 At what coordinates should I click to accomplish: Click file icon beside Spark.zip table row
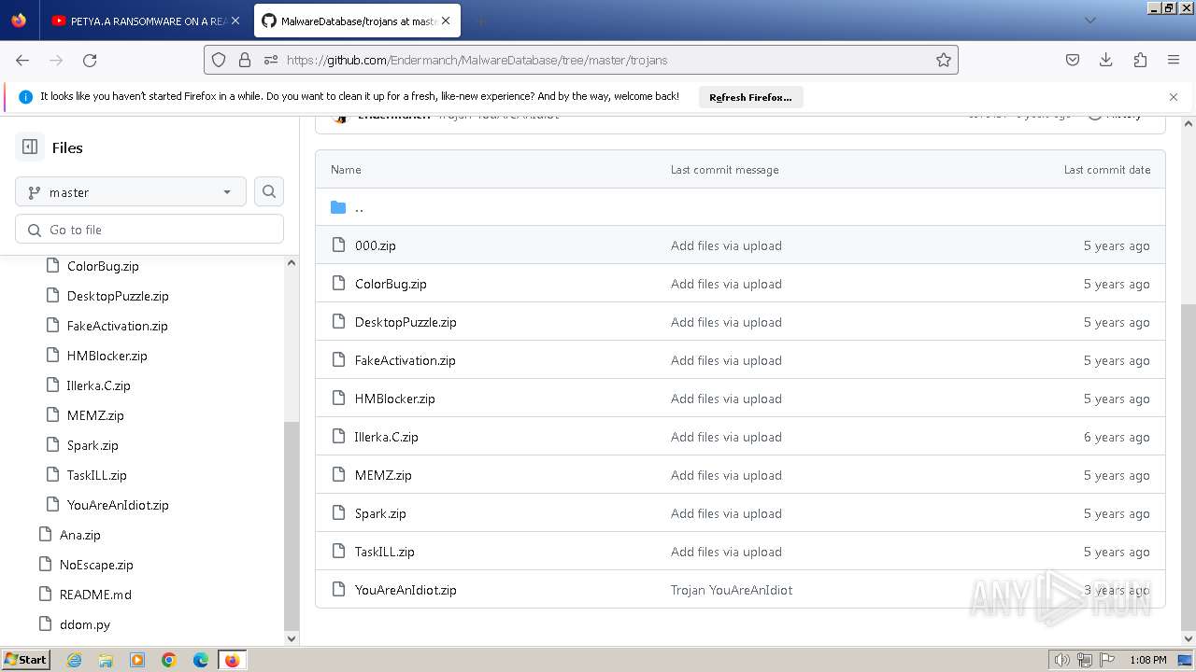click(338, 513)
